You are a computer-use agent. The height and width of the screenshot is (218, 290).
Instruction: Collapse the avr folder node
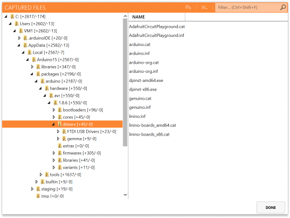(45, 96)
